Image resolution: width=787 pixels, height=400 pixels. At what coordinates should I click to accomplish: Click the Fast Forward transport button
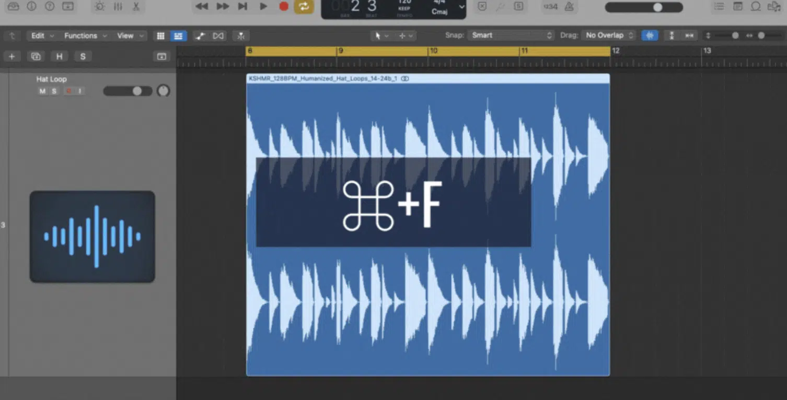[223, 6]
